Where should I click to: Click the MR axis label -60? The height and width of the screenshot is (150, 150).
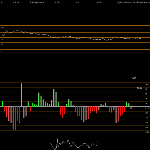pos(146,123)
